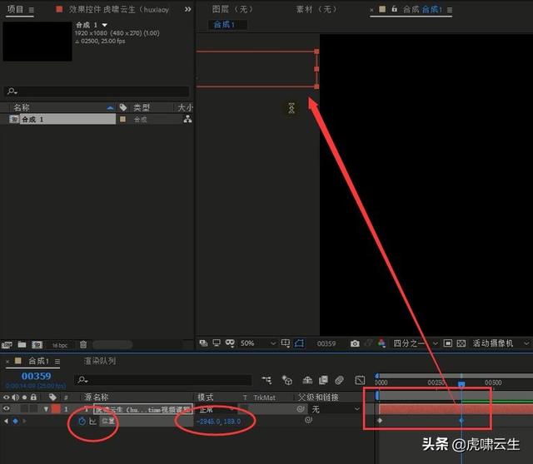
Task: Switch to the 项目 panel tab
Action: [15, 9]
